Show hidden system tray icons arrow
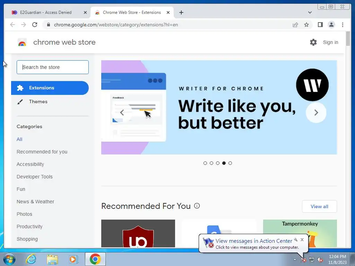 (x=295, y=260)
